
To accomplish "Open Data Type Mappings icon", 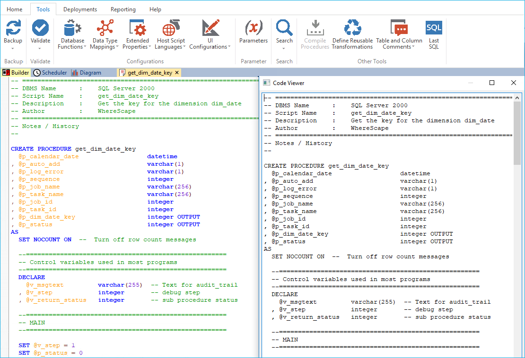I will point(105,28).
